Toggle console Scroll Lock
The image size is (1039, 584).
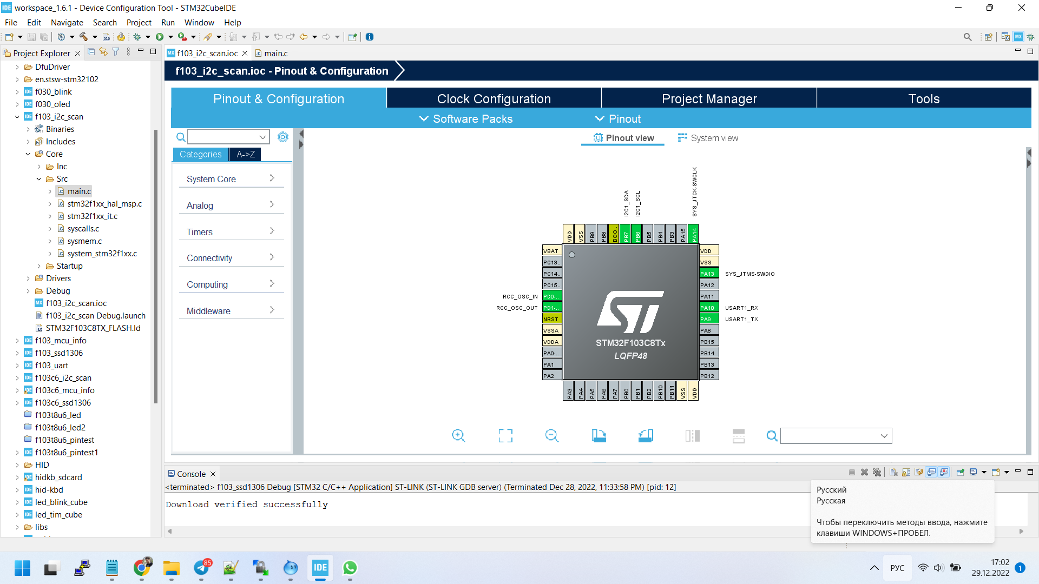coord(906,472)
